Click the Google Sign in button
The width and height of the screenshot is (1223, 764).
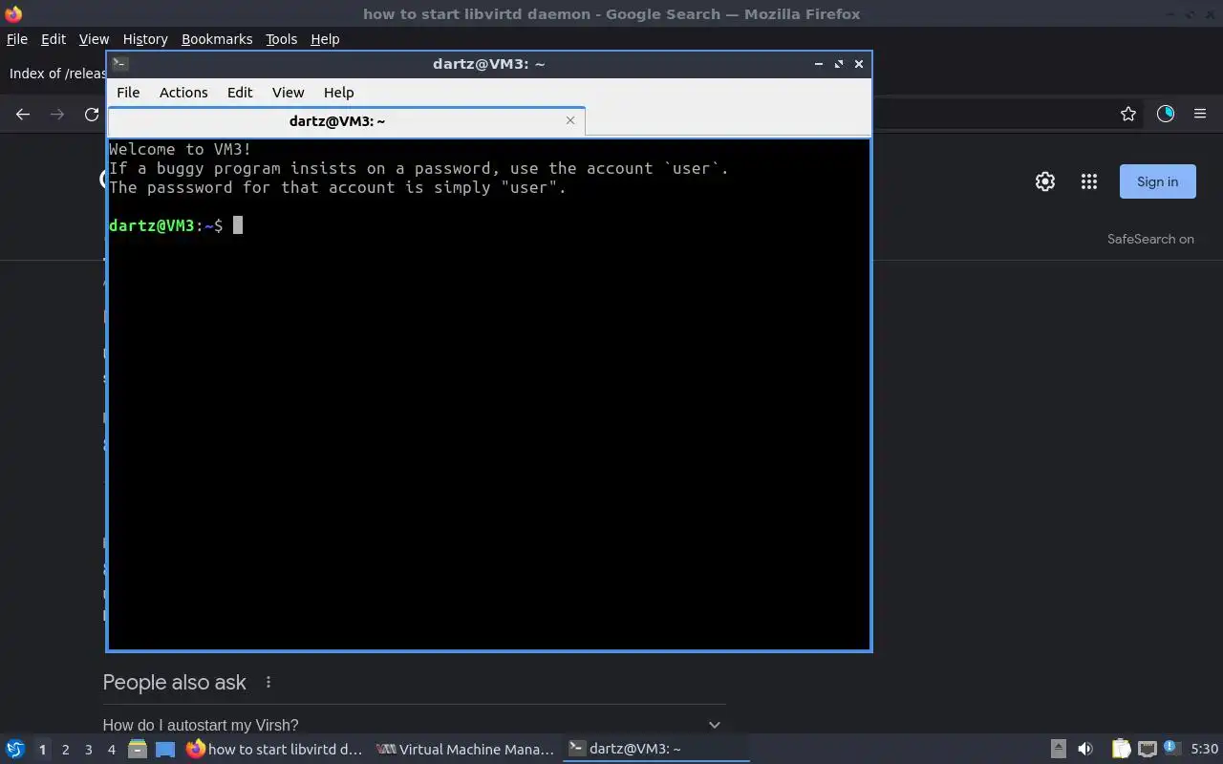[1158, 181]
